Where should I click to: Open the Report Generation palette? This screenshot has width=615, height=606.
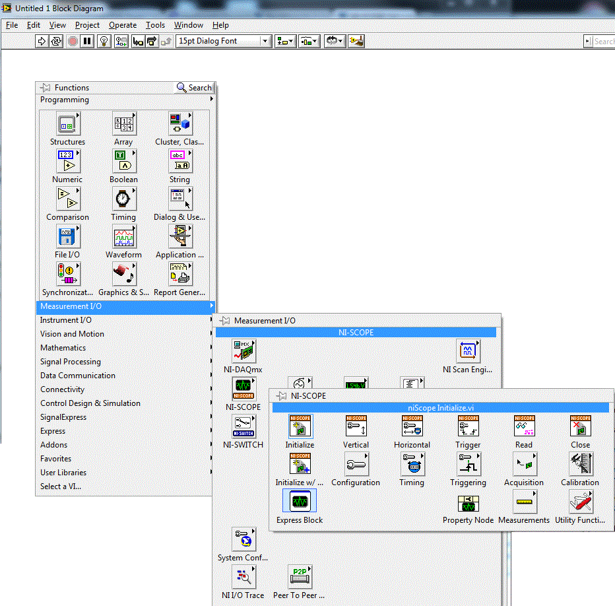pos(180,275)
